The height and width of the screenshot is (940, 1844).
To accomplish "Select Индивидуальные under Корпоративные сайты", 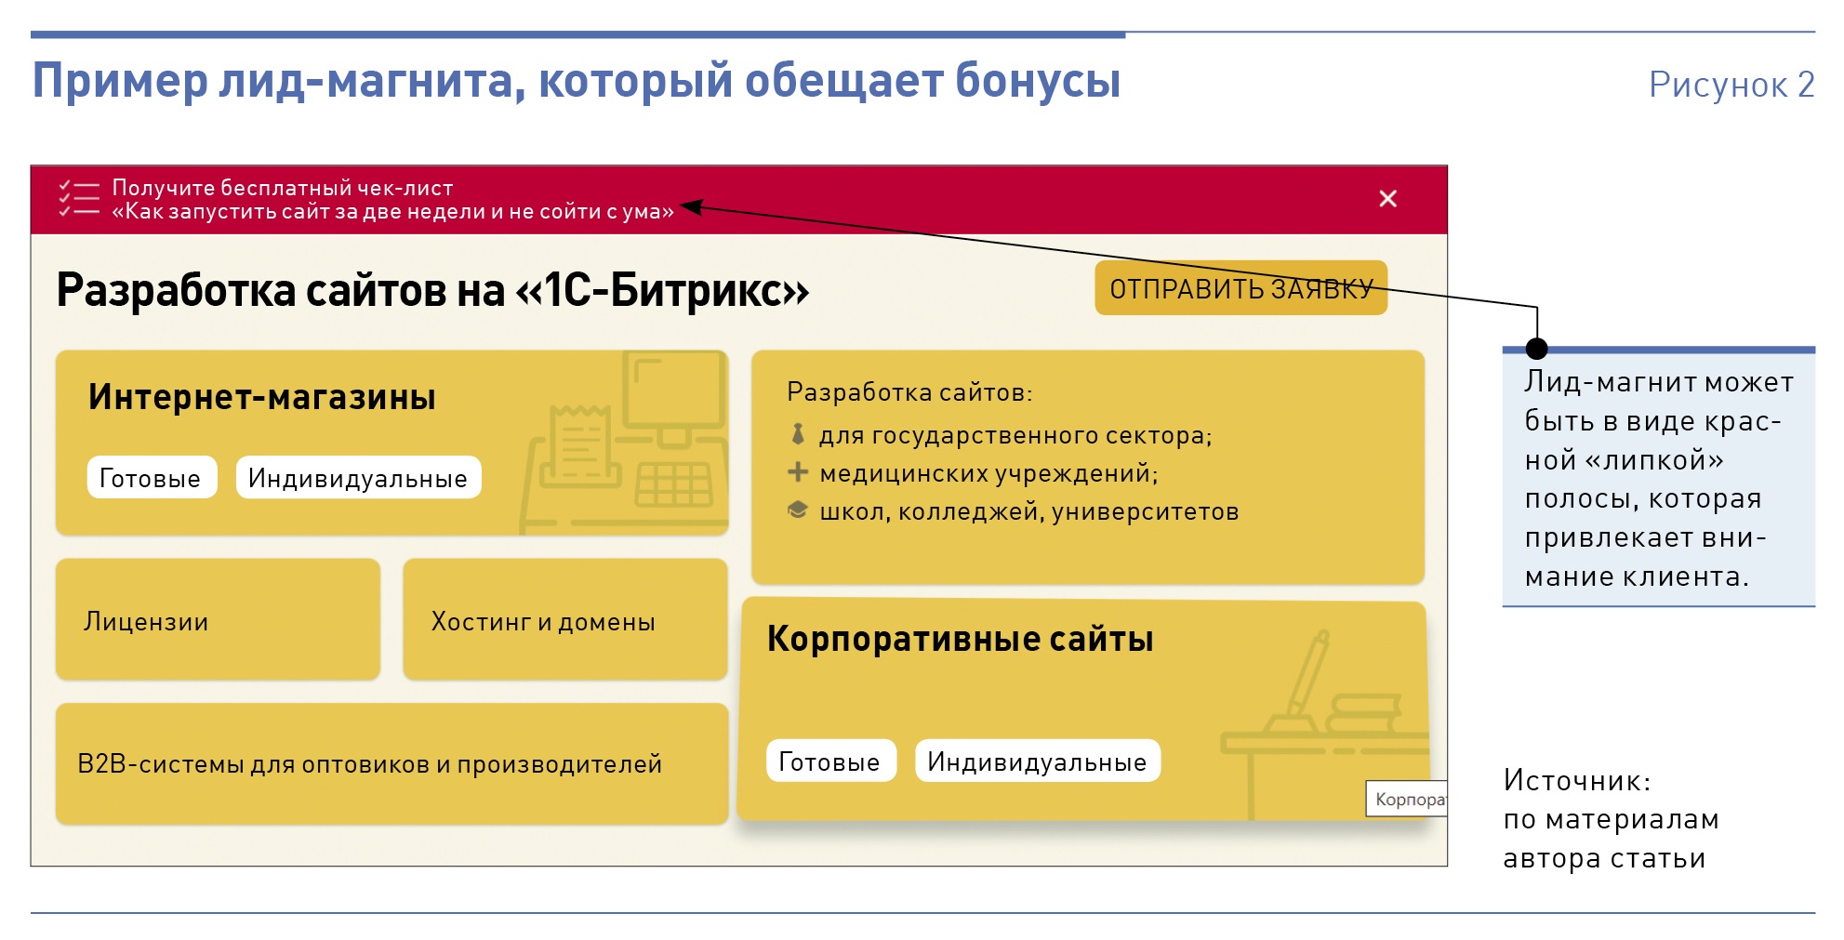I will pyautogui.click(x=1037, y=761).
